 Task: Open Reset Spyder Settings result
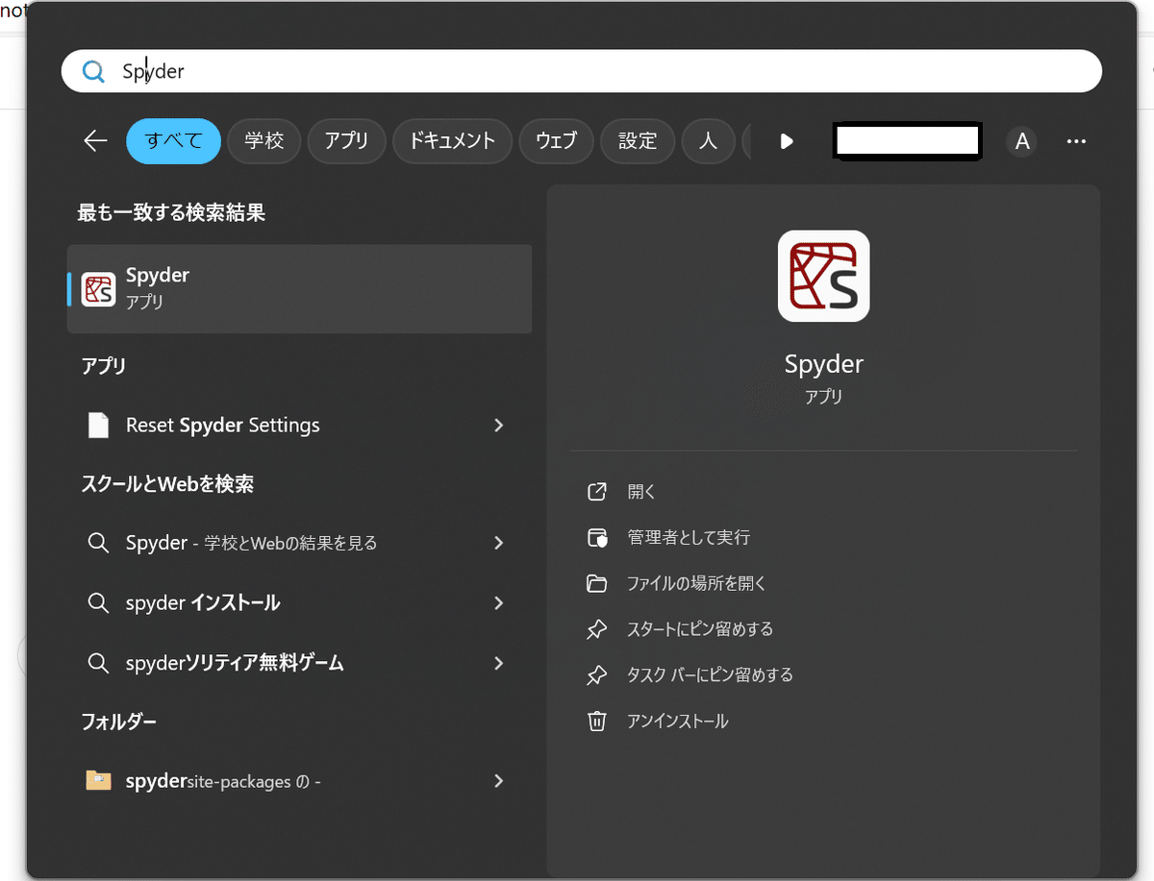coord(299,425)
